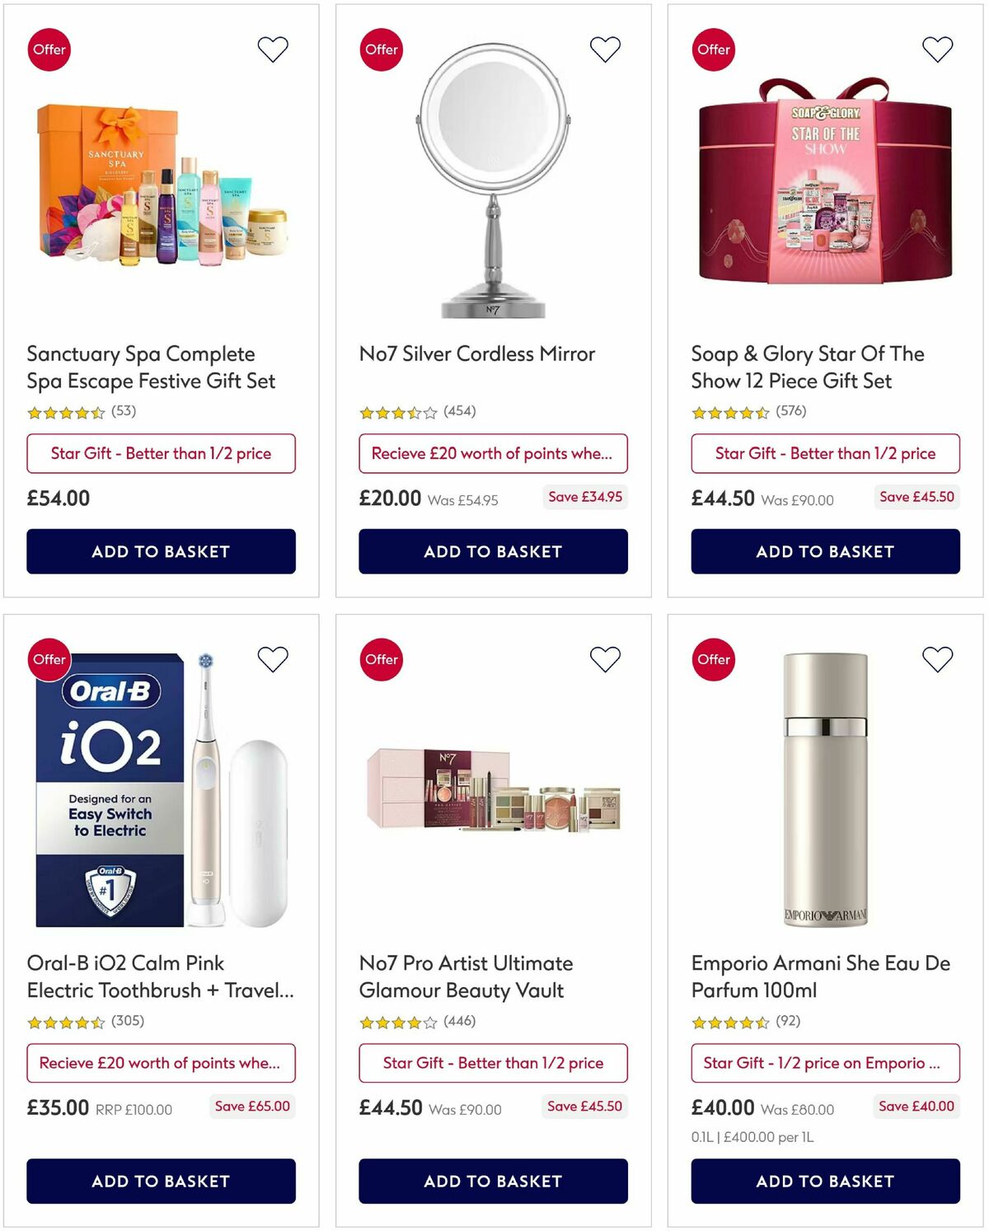Viewport: 989px width, 1231px height.
Task: Open the Star Gift offer on Soap & Glory
Action: click(x=825, y=453)
